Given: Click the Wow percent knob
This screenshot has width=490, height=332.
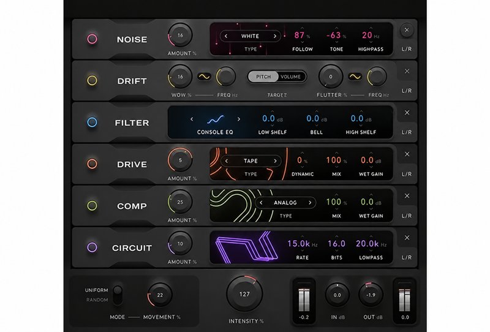Looking at the screenshot, I should [x=180, y=77].
